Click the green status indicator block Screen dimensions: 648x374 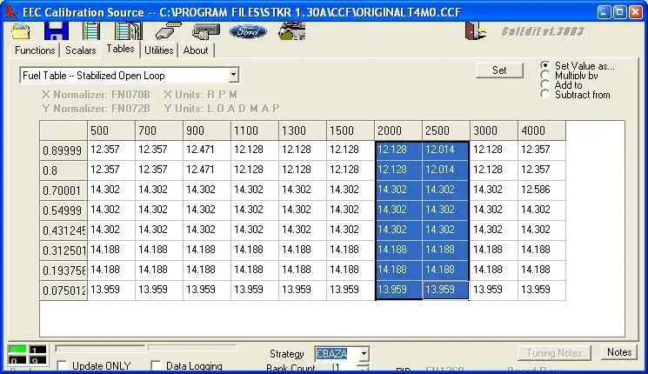click(x=17, y=350)
